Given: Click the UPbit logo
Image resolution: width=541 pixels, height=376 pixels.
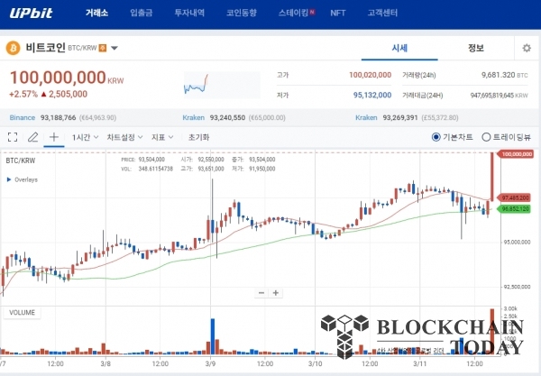Looking at the screenshot, I should [31, 14].
